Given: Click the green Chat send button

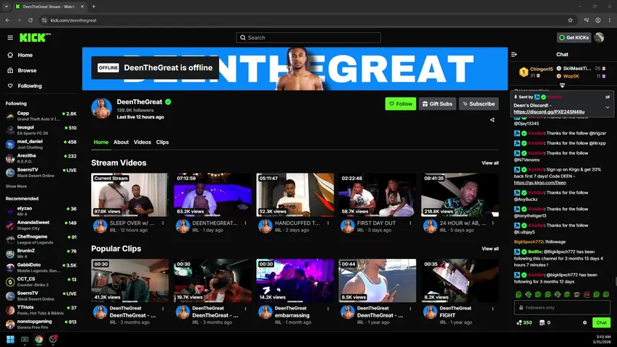Looking at the screenshot, I should [x=601, y=322].
